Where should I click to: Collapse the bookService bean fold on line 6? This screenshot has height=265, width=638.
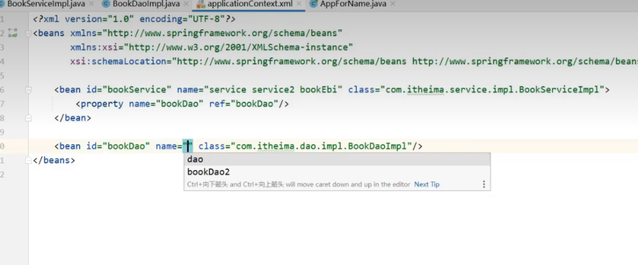point(29,90)
